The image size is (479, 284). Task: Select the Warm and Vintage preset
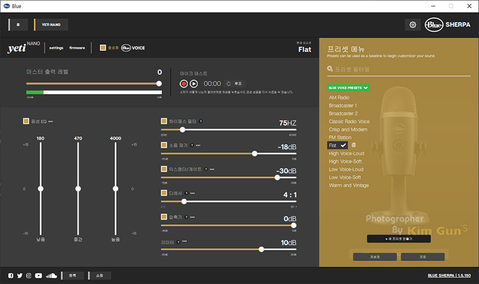pos(349,185)
